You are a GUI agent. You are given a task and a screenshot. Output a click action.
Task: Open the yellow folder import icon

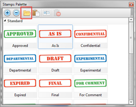pos(27,13)
